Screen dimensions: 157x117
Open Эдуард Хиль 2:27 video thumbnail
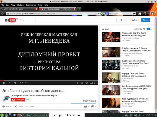111,78
